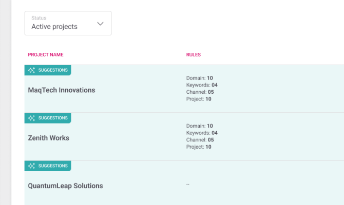Click the empty rules dash for QuantumLeap Solutions
This screenshot has width=344, height=205.
click(x=188, y=184)
